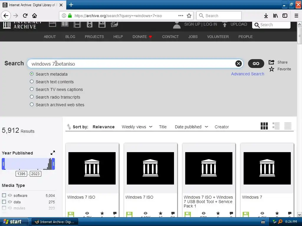Switch to detailed list view

point(276,126)
